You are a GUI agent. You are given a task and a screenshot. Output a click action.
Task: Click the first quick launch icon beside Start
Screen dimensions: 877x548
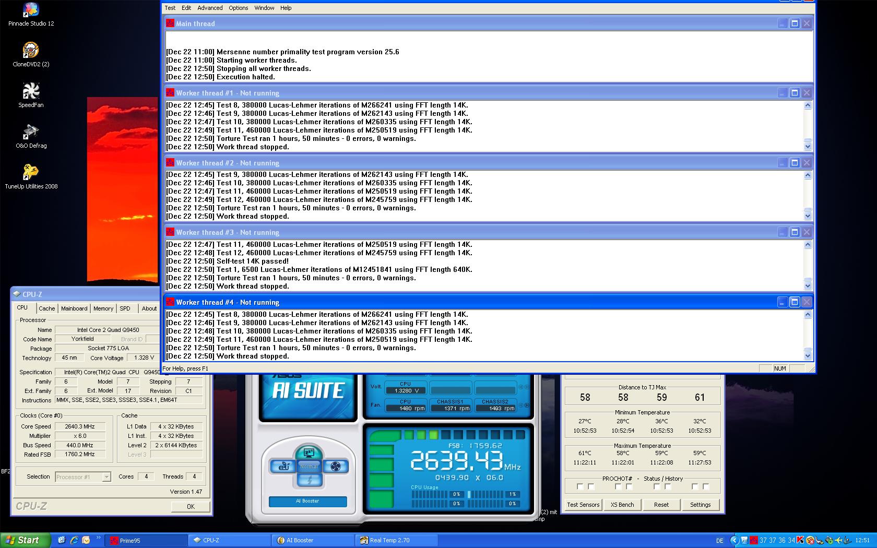pos(61,540)
